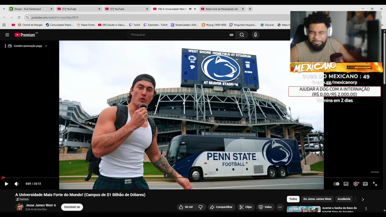
Task: Click the search magnifier button
Action: click(x=242, y=35)
